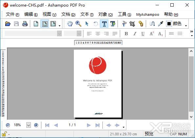Open the 编辑 (E) menu
195x138 pixels.
pos(31,14)
